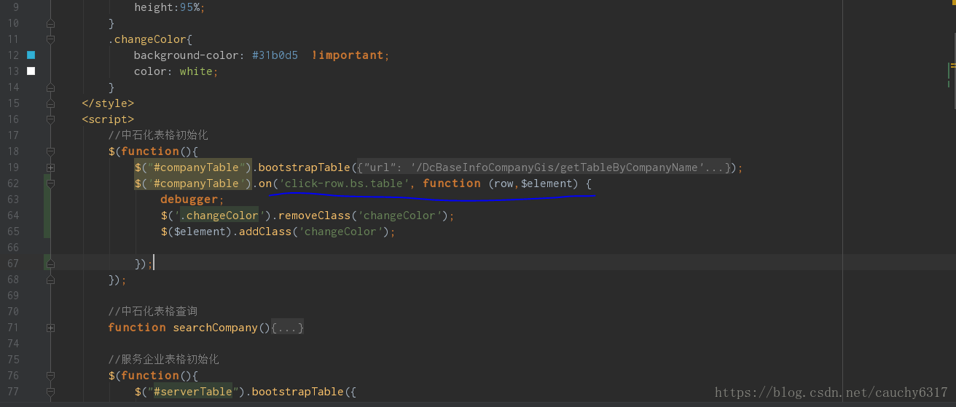Click the fold end marker on line 67

point(50,264)
